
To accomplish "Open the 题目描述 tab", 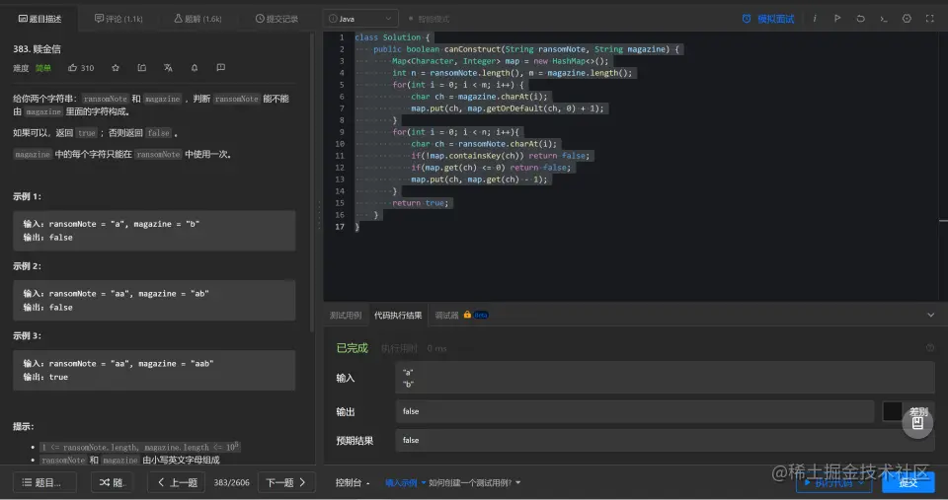I will [x=39, y=19].
